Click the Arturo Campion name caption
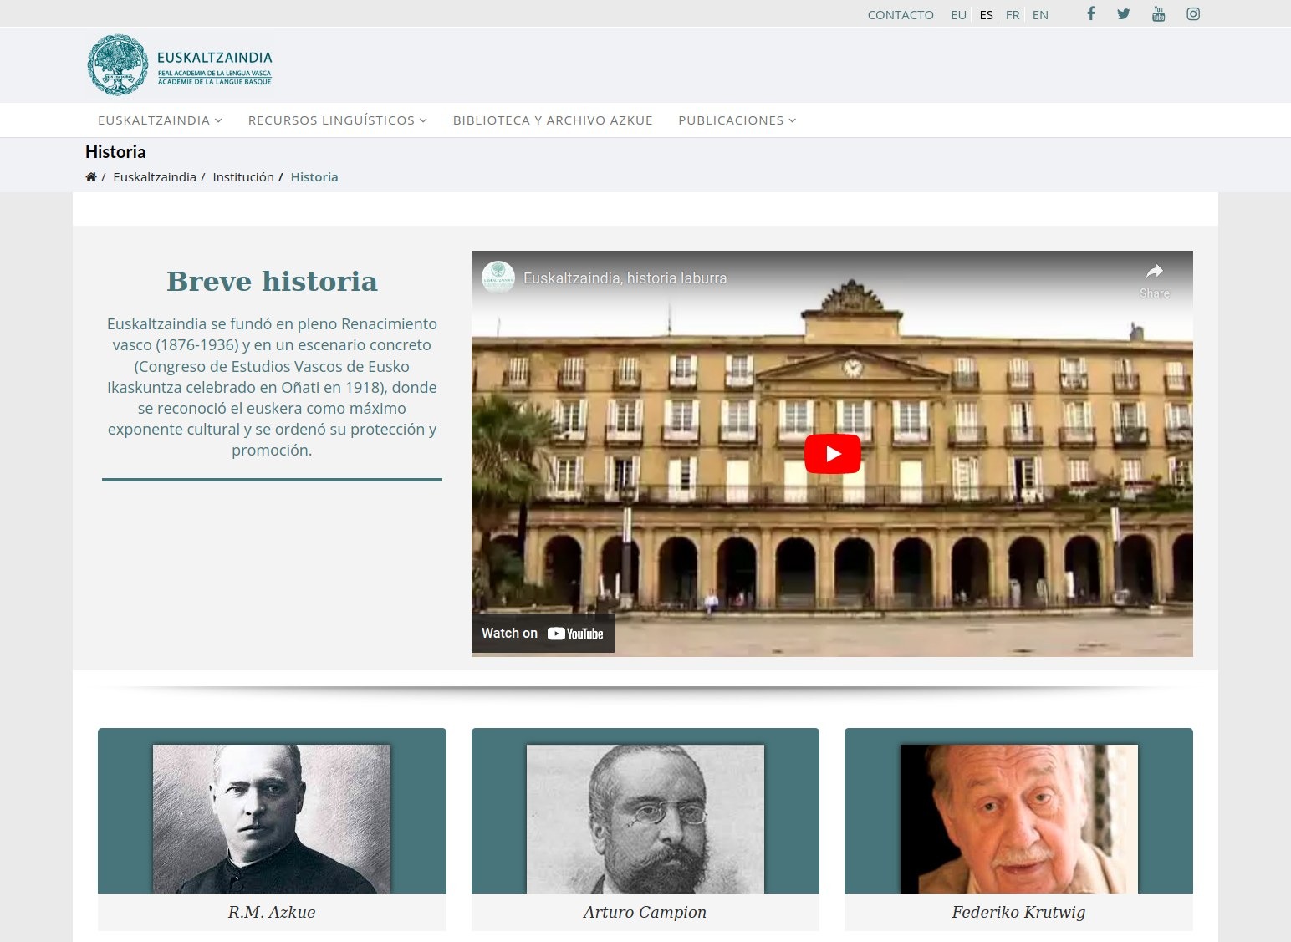This screenshot has height=942, width=1291. 645,912
